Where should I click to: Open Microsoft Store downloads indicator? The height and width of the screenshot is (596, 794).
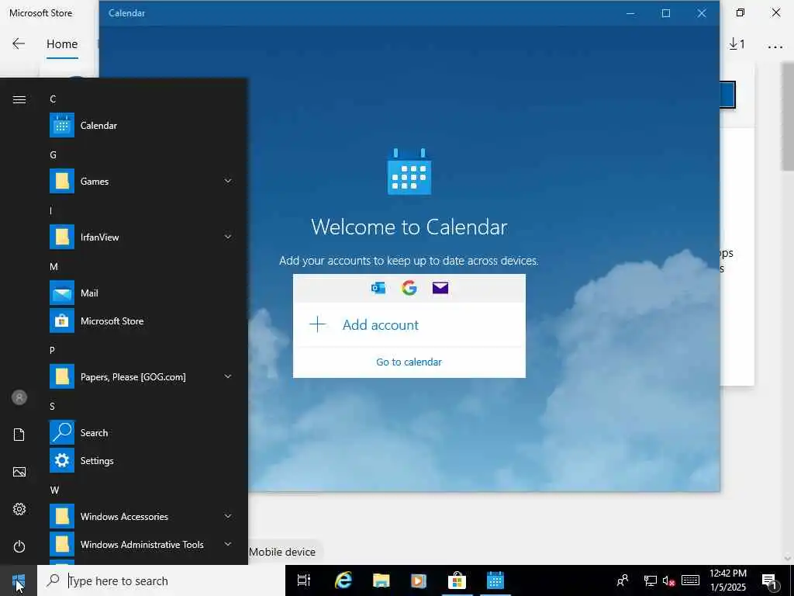tap(737, 44)
